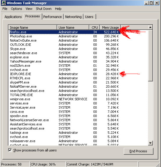
Task: Open the Options menu
Action: (16, 9)
